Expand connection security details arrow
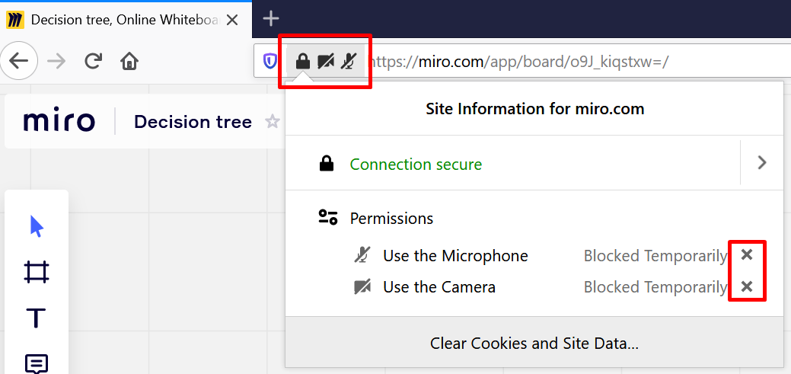Screen dimensions: 791x374 coord(762,162)
